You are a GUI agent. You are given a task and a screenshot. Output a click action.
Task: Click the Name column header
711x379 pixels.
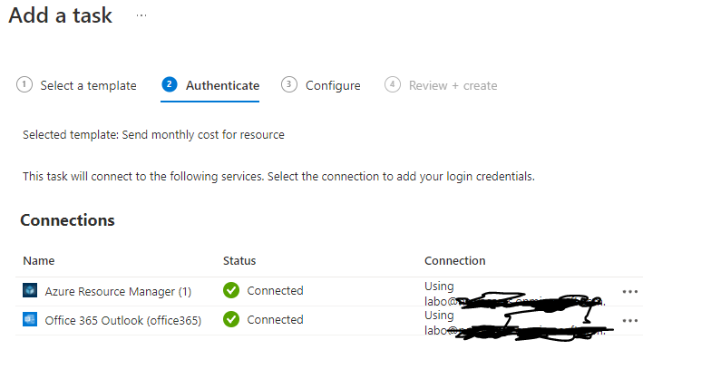tap(39, 261)
